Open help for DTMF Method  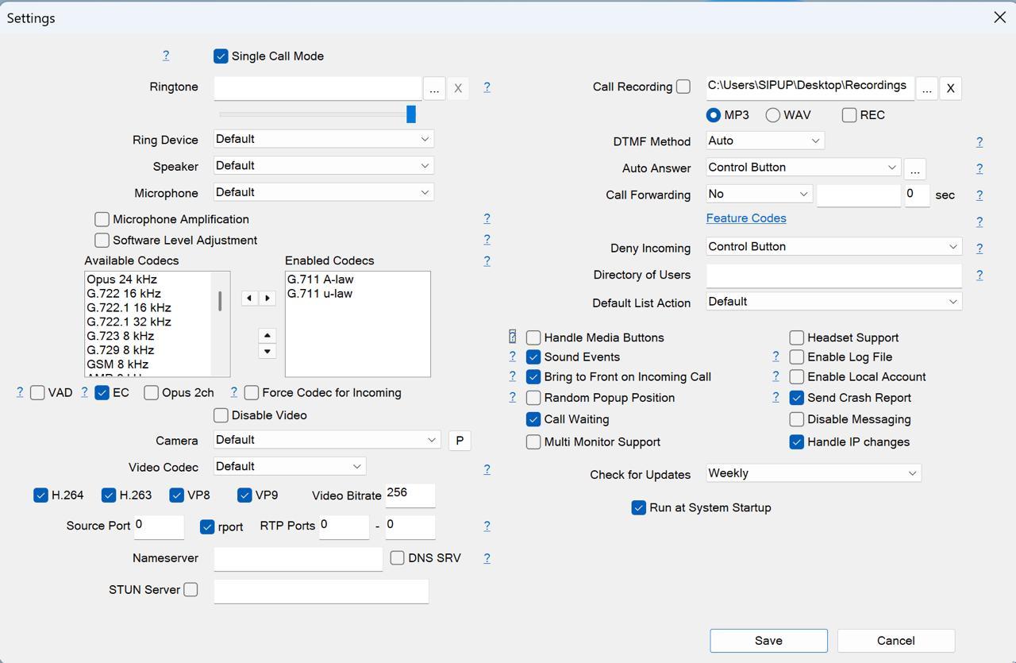pyautogui.click(x=979, y=142)
